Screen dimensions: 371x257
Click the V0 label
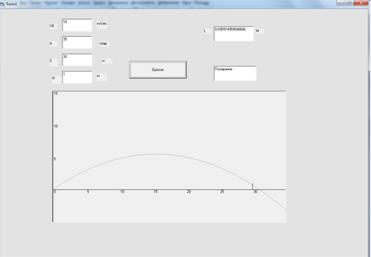click(x=52, y=26)
